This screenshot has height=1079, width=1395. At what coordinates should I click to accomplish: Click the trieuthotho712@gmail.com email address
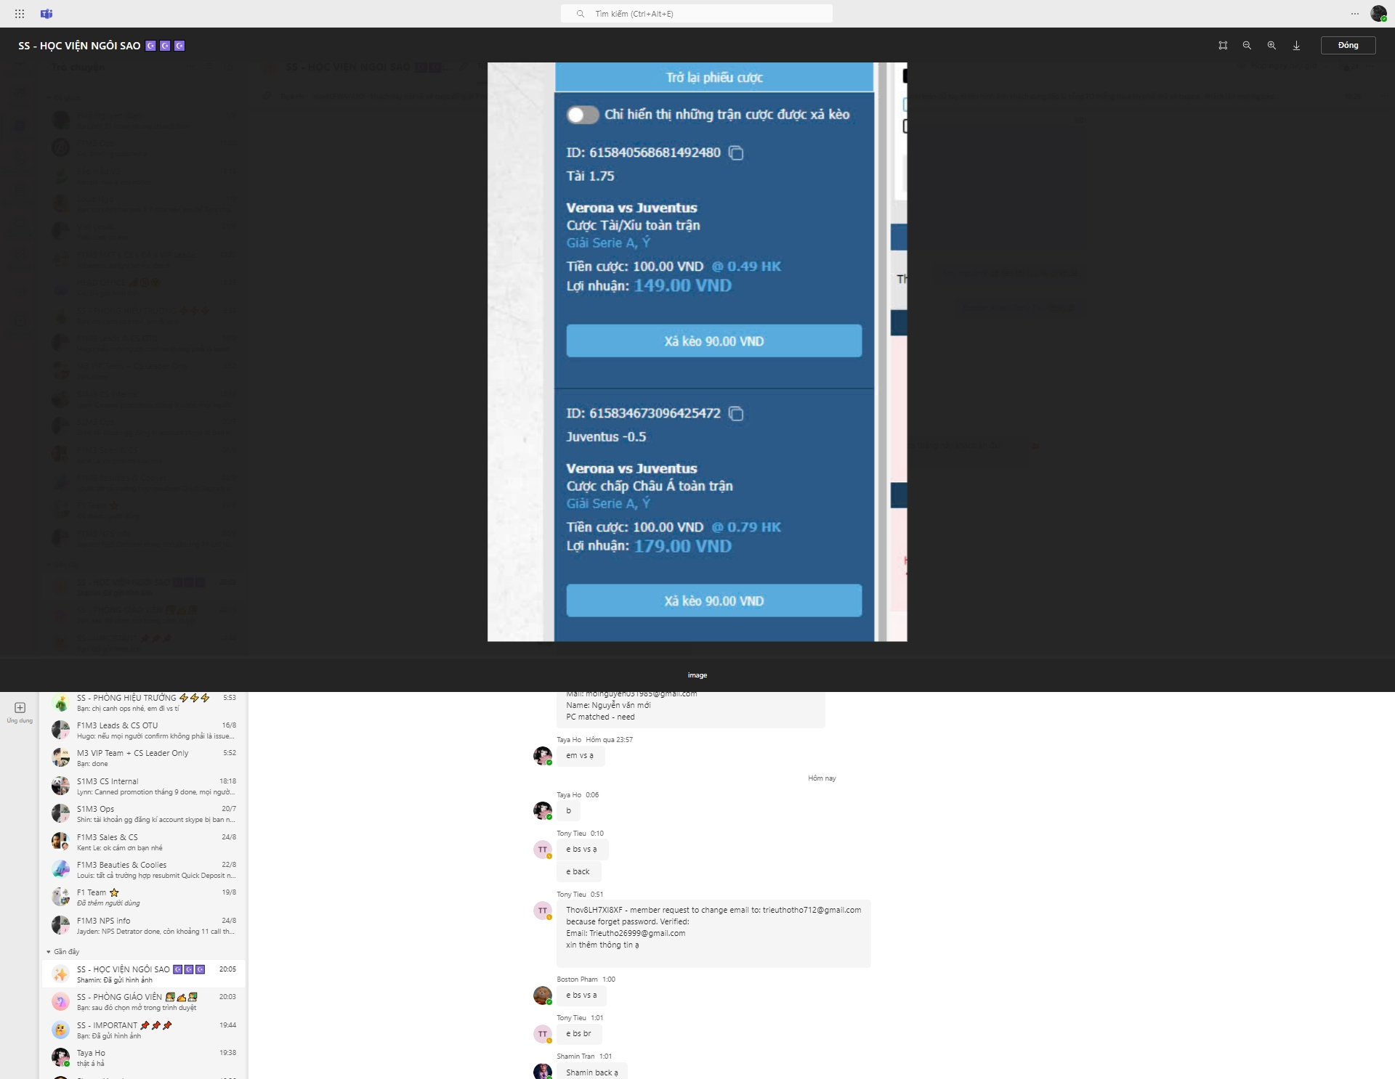tap(812, 910)
